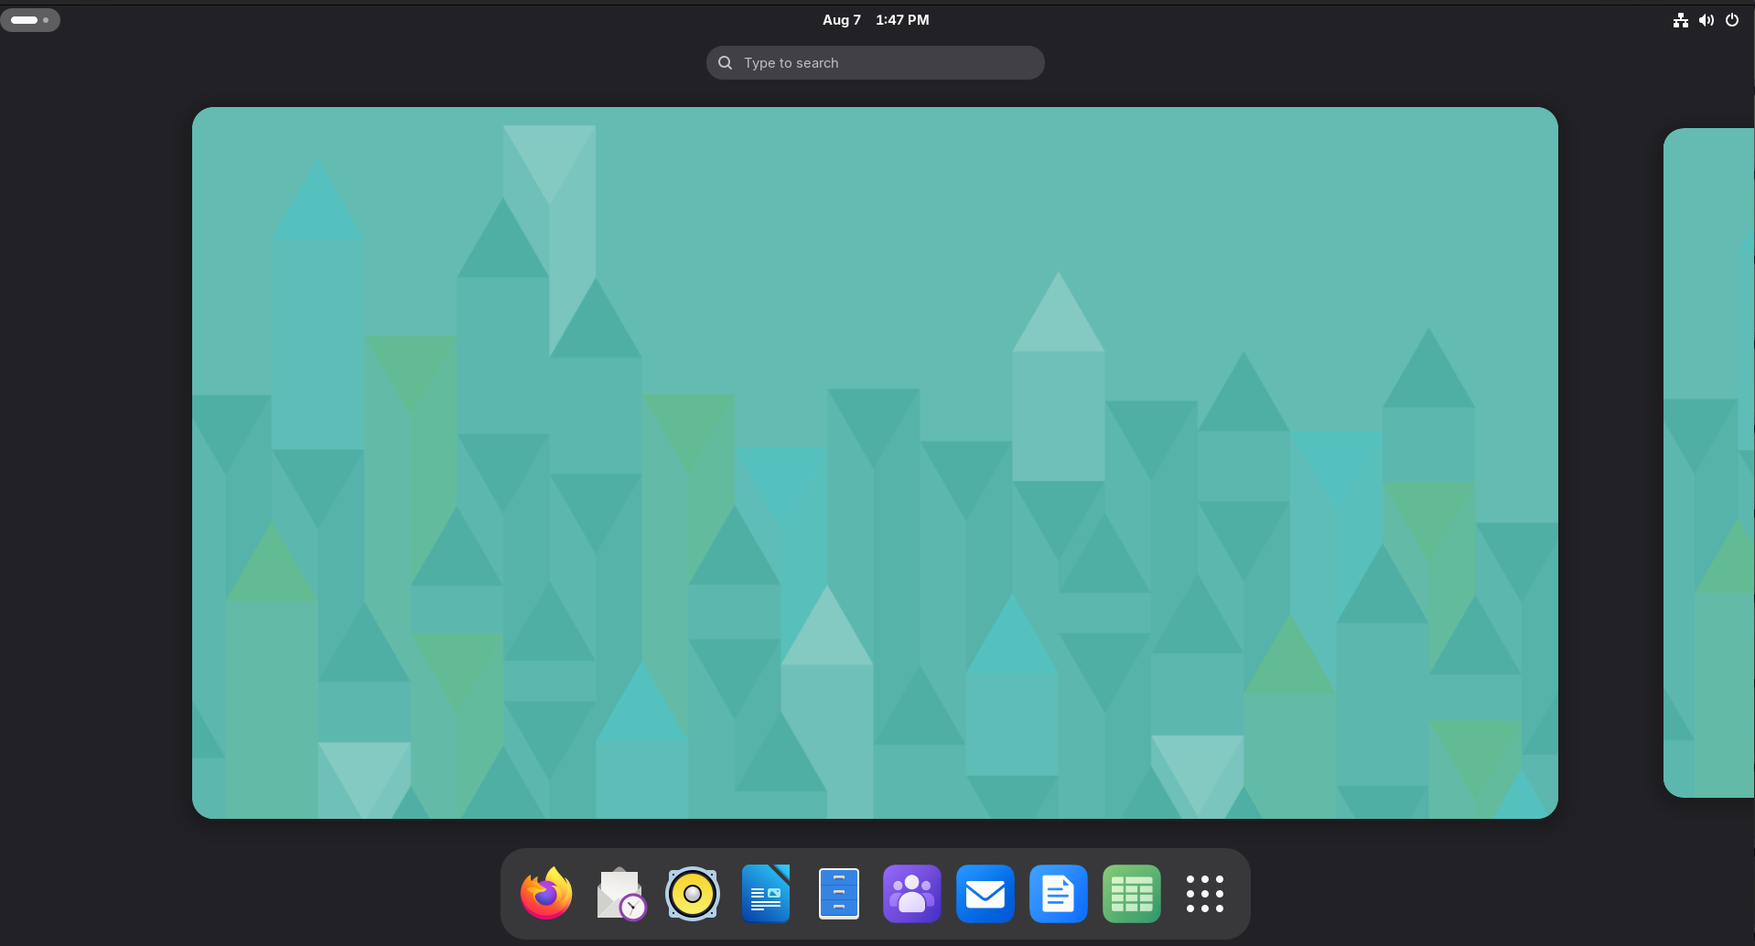Open the purple contacts app icon
1755x946 pixels.
click(x=912, y=894)
